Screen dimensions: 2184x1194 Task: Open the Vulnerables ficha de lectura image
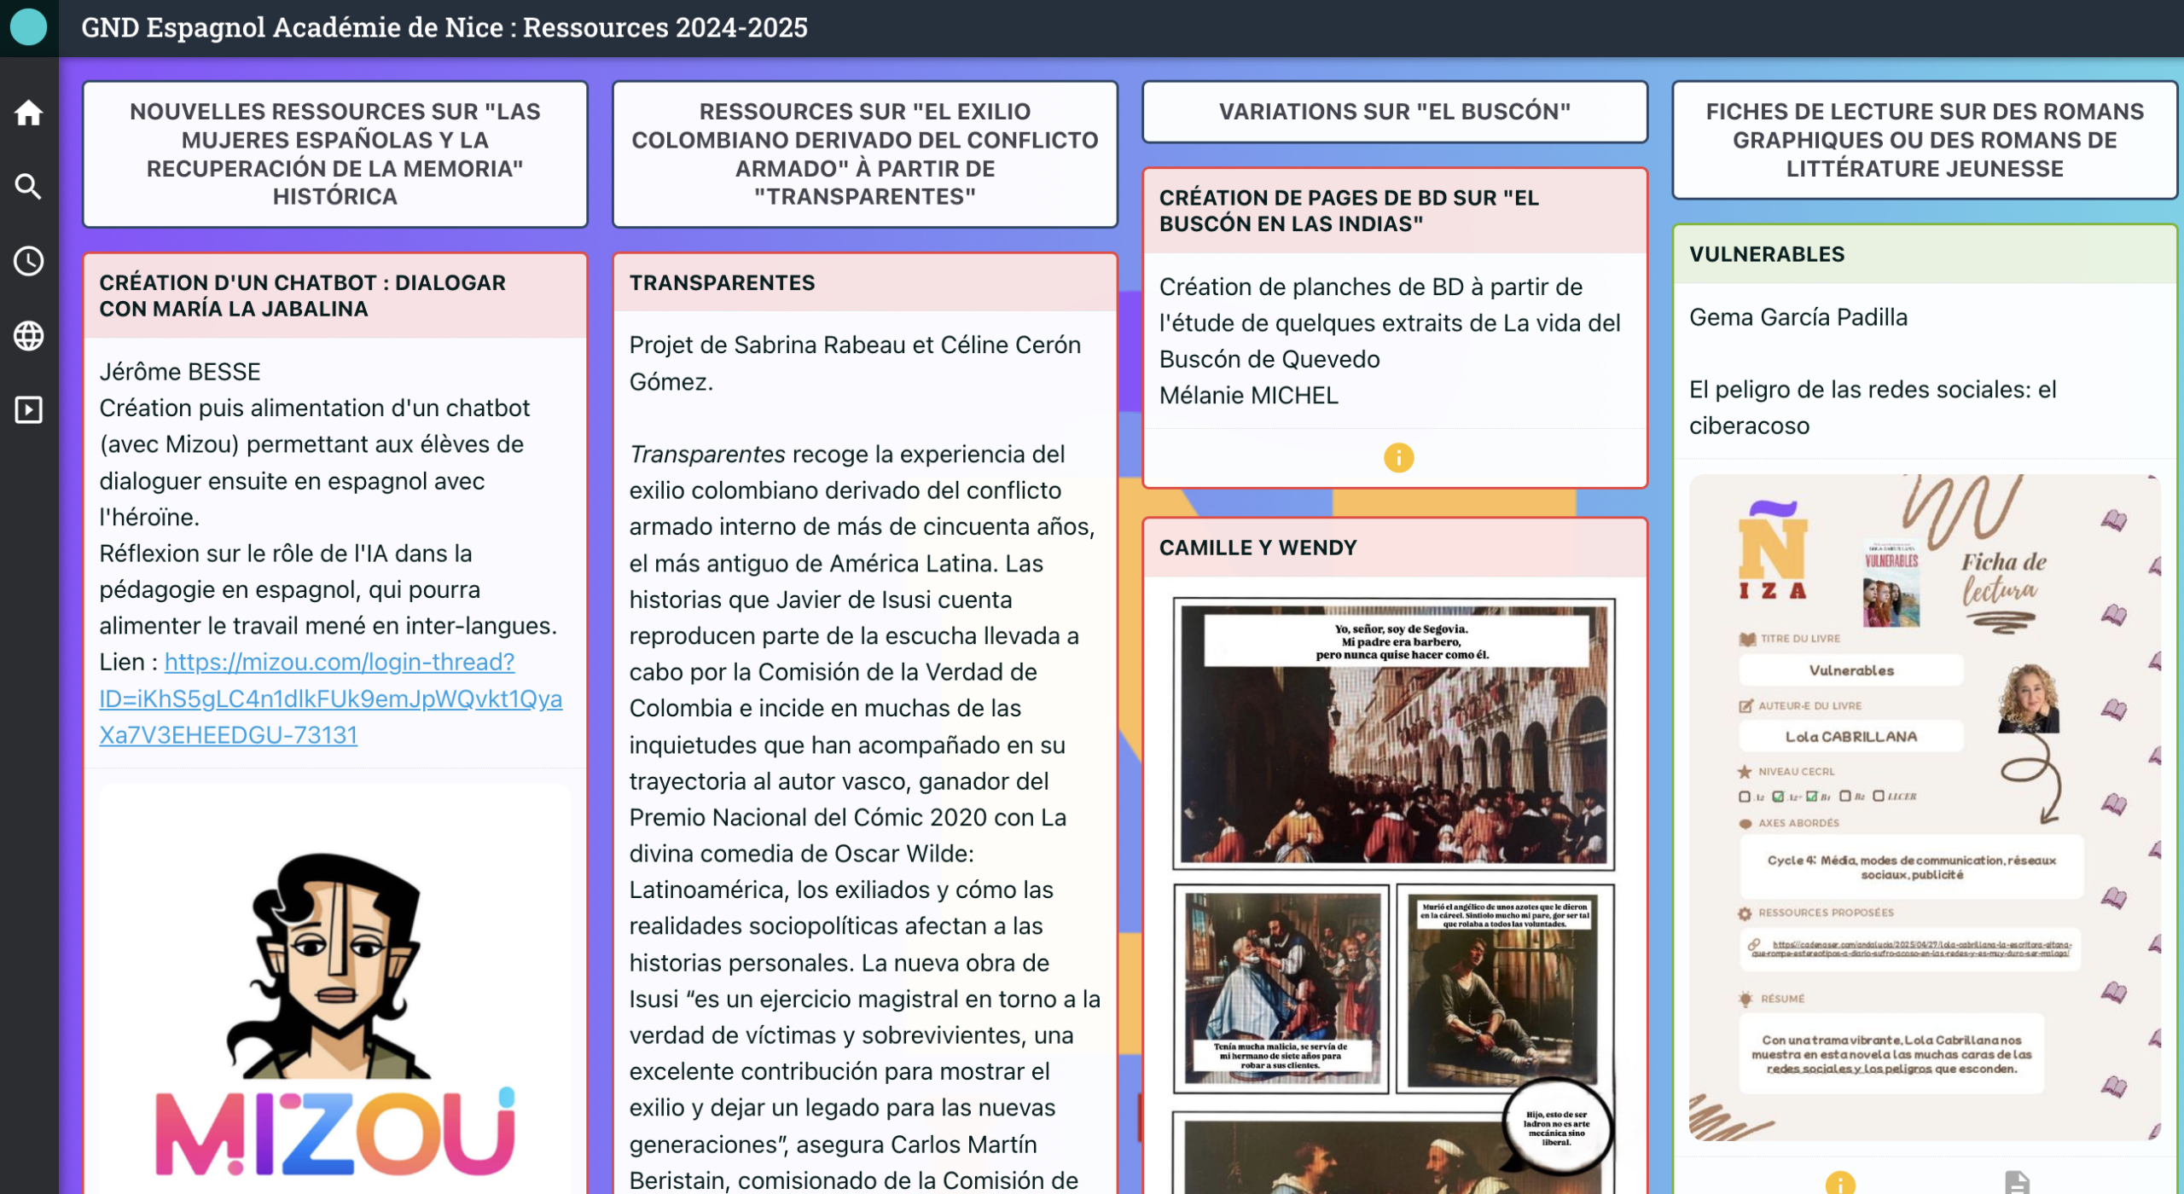tap(1925, 808)
